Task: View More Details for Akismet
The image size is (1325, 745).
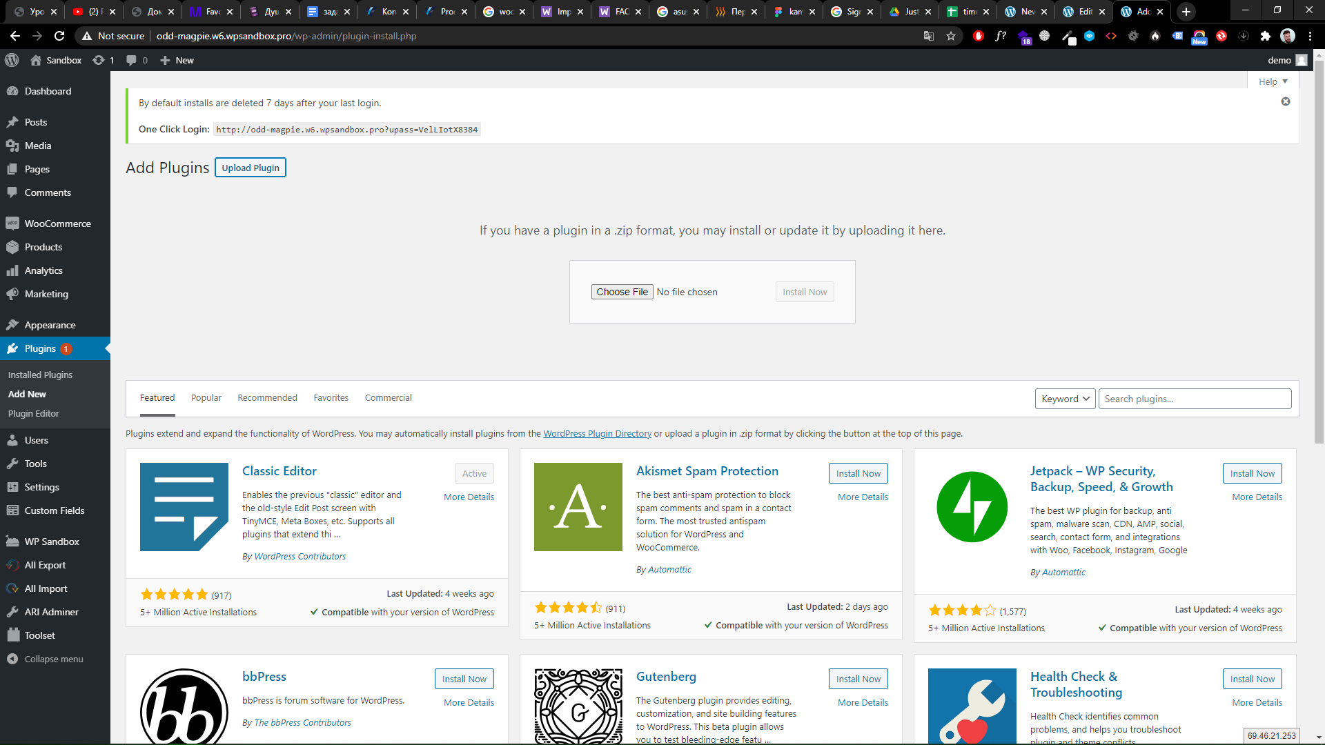Action: pyautogui.click(x=863, y=497)
